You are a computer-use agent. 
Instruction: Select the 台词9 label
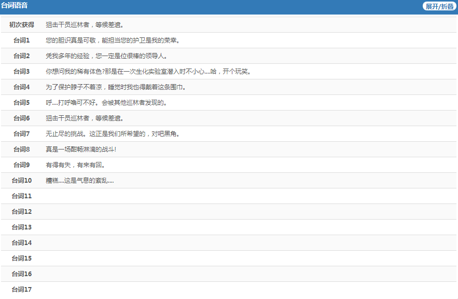22,165
